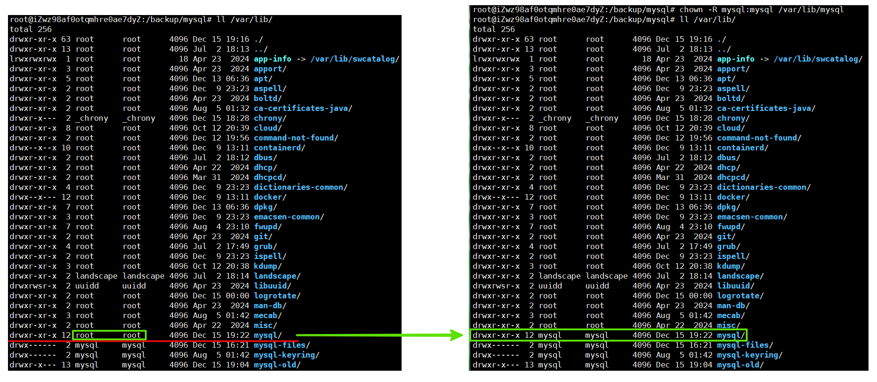Click 'cloud/' directory in left terminal
This screenshot has height=382, width=877.
click(x=268, y=128)
